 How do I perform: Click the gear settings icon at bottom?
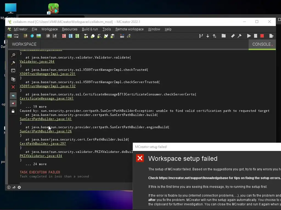click(x=19, y=187)
